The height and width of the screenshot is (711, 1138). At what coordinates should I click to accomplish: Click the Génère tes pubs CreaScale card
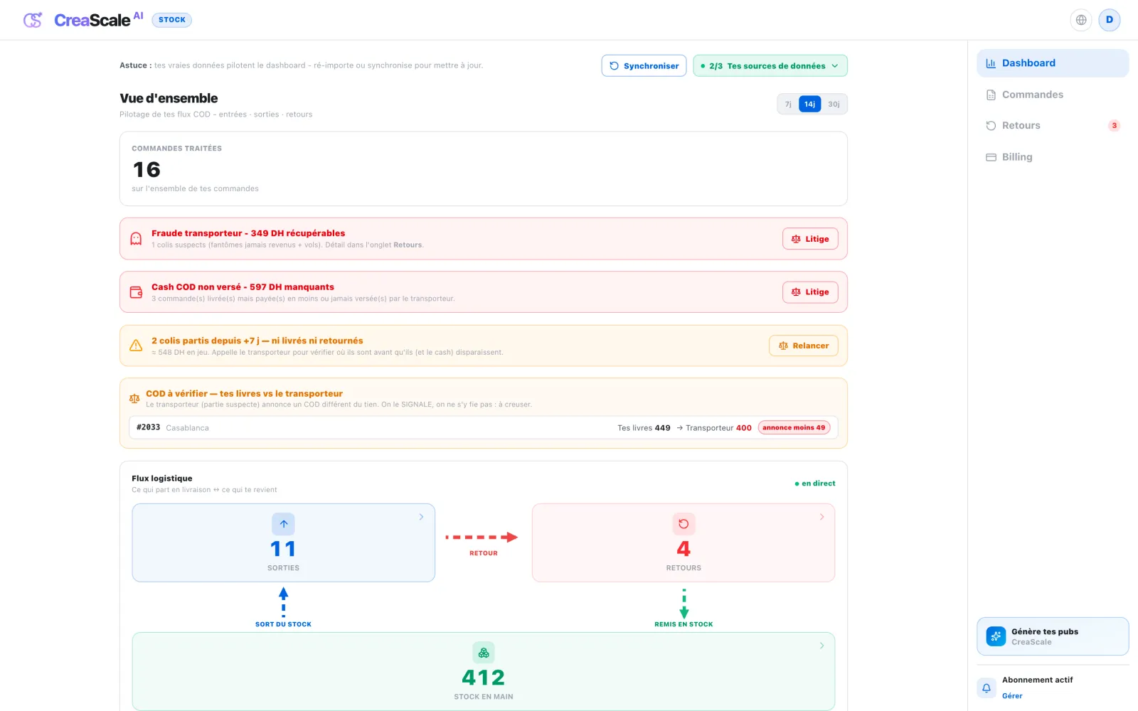point(1053,636)
